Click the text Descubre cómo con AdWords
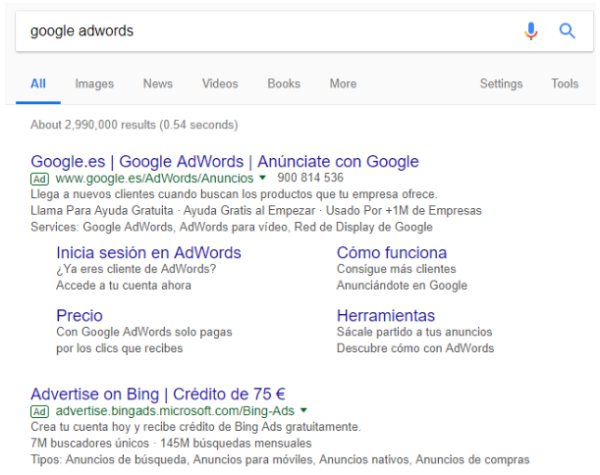The width and height of the screenshot is (600, 475). point(415,348)
